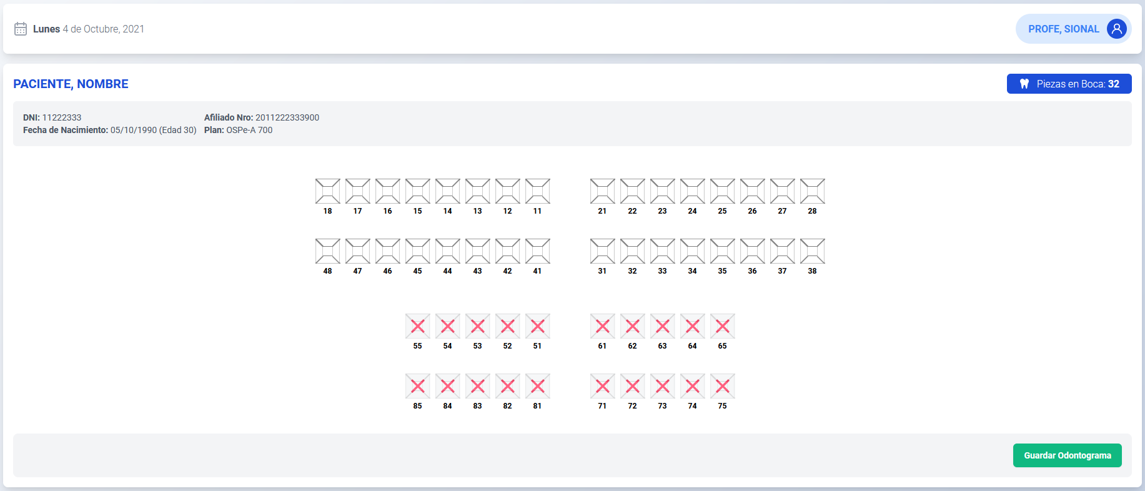Toggle crossed-out tooth 62
This screenshot has width=1145, height=491.
tap(633, 326)
